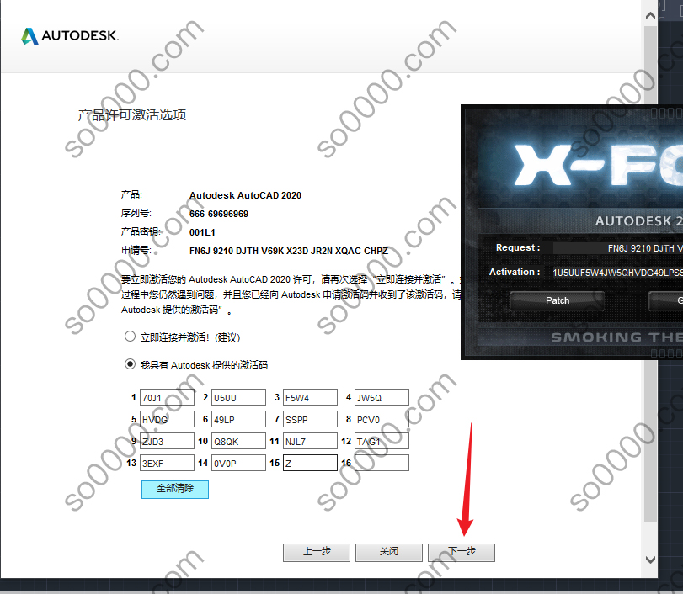Click the Activation field in X-Force keygen

coord(616,273)
